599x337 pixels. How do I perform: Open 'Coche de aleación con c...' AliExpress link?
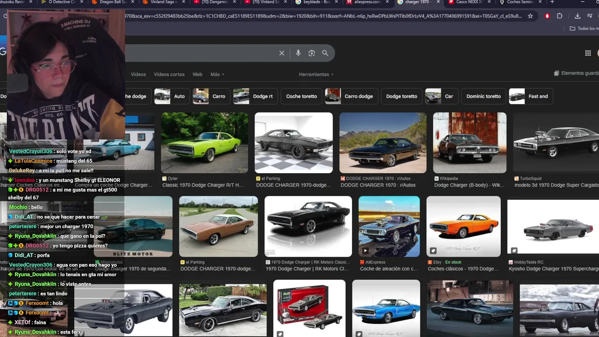pos(388,269)
